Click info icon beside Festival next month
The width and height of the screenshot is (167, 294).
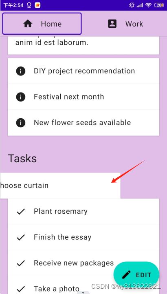click(21, 97)
